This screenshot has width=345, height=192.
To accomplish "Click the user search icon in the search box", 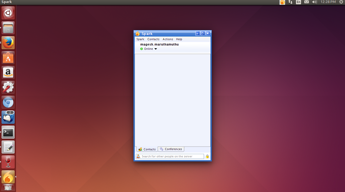I will [x=138, y=156].
